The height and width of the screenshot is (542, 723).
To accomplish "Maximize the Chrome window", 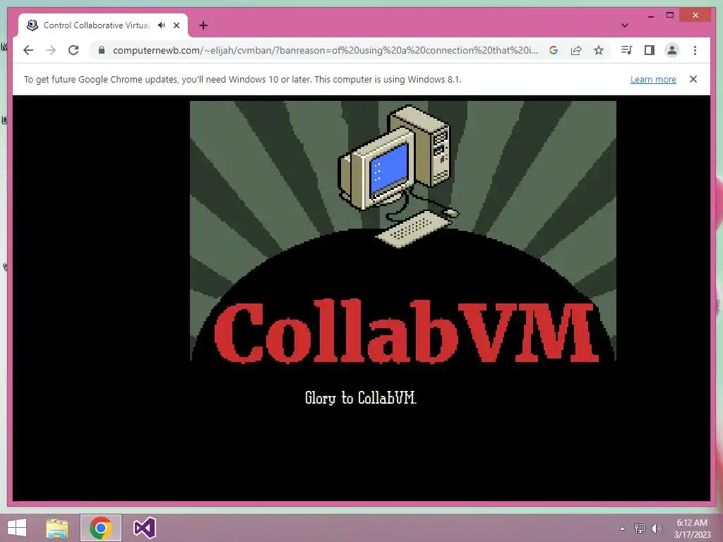I will click(x=670, y=16).
